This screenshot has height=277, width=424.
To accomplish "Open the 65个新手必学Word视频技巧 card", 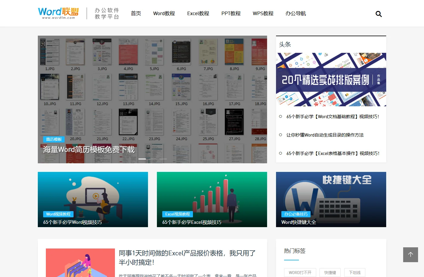I will (x=93, y=200).
